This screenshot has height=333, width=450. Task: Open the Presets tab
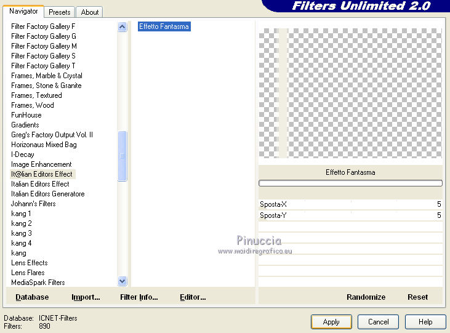(x=60, y=12)
